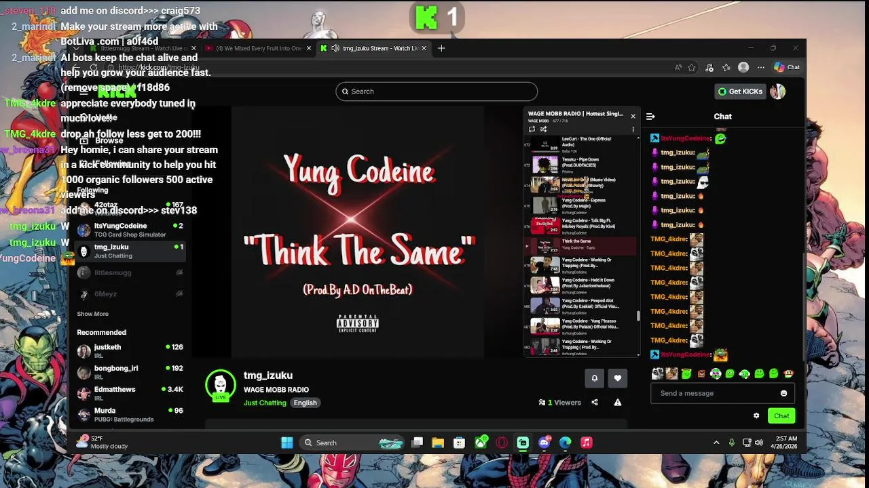Open the chat settings gear icon
The height and width of the screenshot is (488, 869).
(756, 416)
